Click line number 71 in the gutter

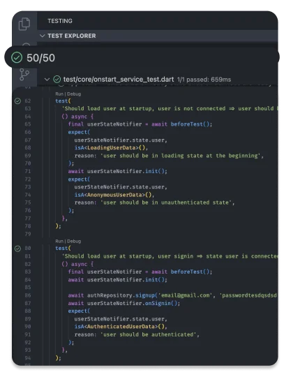[x=28, y=171]
